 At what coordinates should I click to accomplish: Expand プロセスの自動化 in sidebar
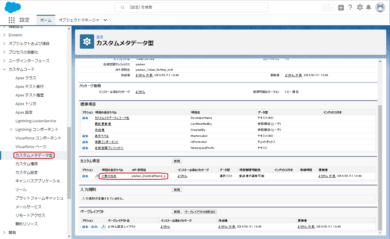(x=4, y=52)
